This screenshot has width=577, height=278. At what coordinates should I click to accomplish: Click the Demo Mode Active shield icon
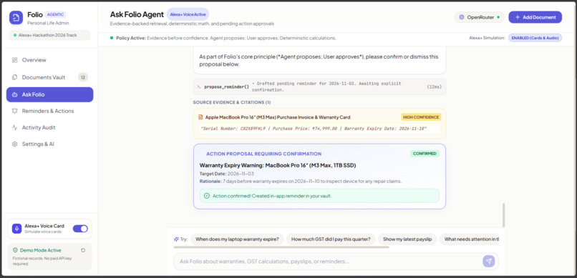click(x=15, y=250)
